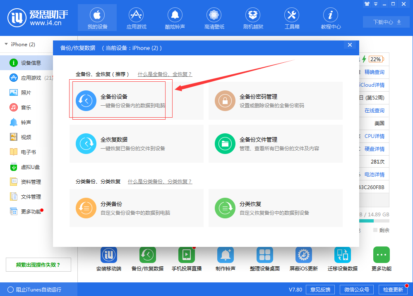The height and width of the screenshot is (296, 413).
Task: Select 分类恢复 green option
Action: coord(276,208)
